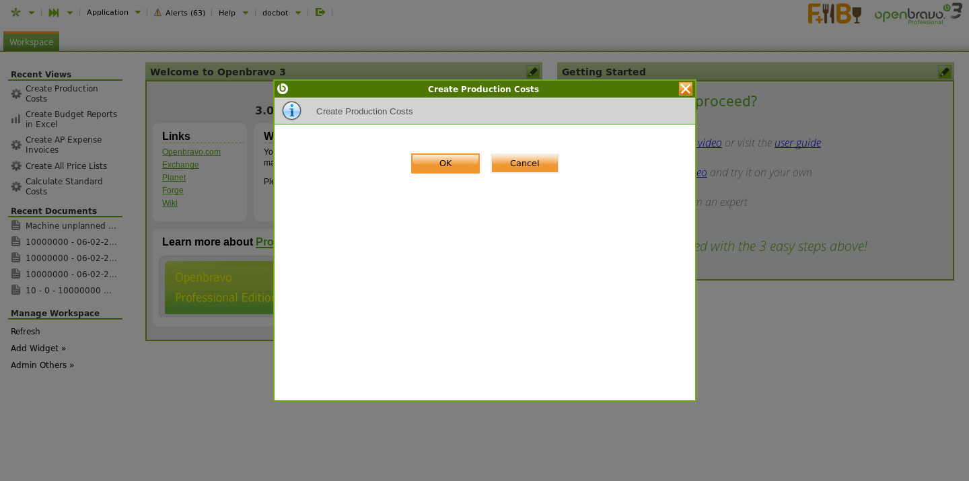The image size is (969, 481).
Task: Cancel the Create Production Costs dialog
Action: tap(524, 163)
